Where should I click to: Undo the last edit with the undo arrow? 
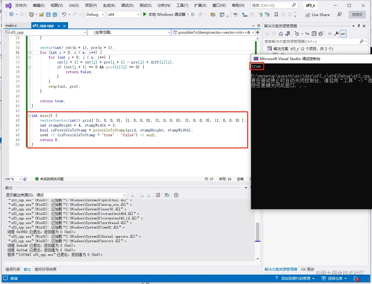(x=64, y=14)
